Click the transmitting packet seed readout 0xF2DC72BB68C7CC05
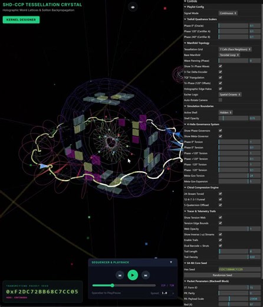Viewport: 263px width, 307px height. pos(42,292)
